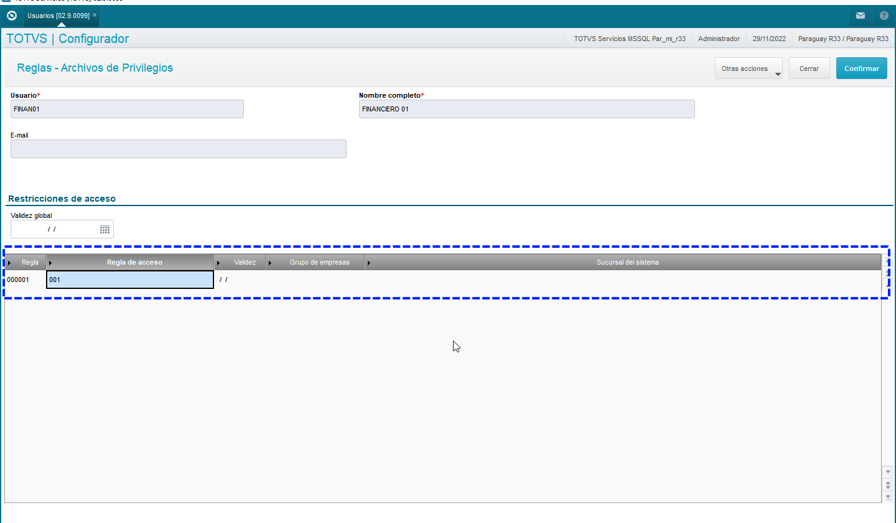Open the Otras acciones dropdown
This screenshot has height=523, width=896.
(749, 68)
